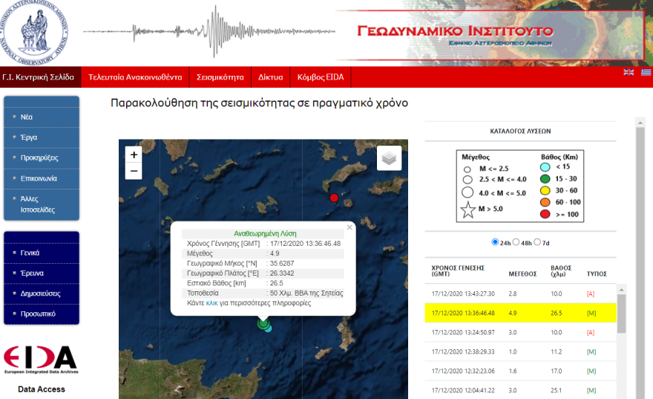Image resolution: width=653 pixels, height=399 pixels.
Task: Open the National Observatory of Athens logo
Action: coord(34,33)
